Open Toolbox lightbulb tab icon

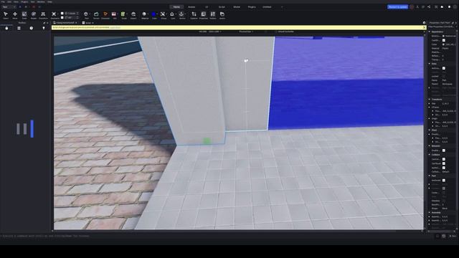(x=44, y=28)
